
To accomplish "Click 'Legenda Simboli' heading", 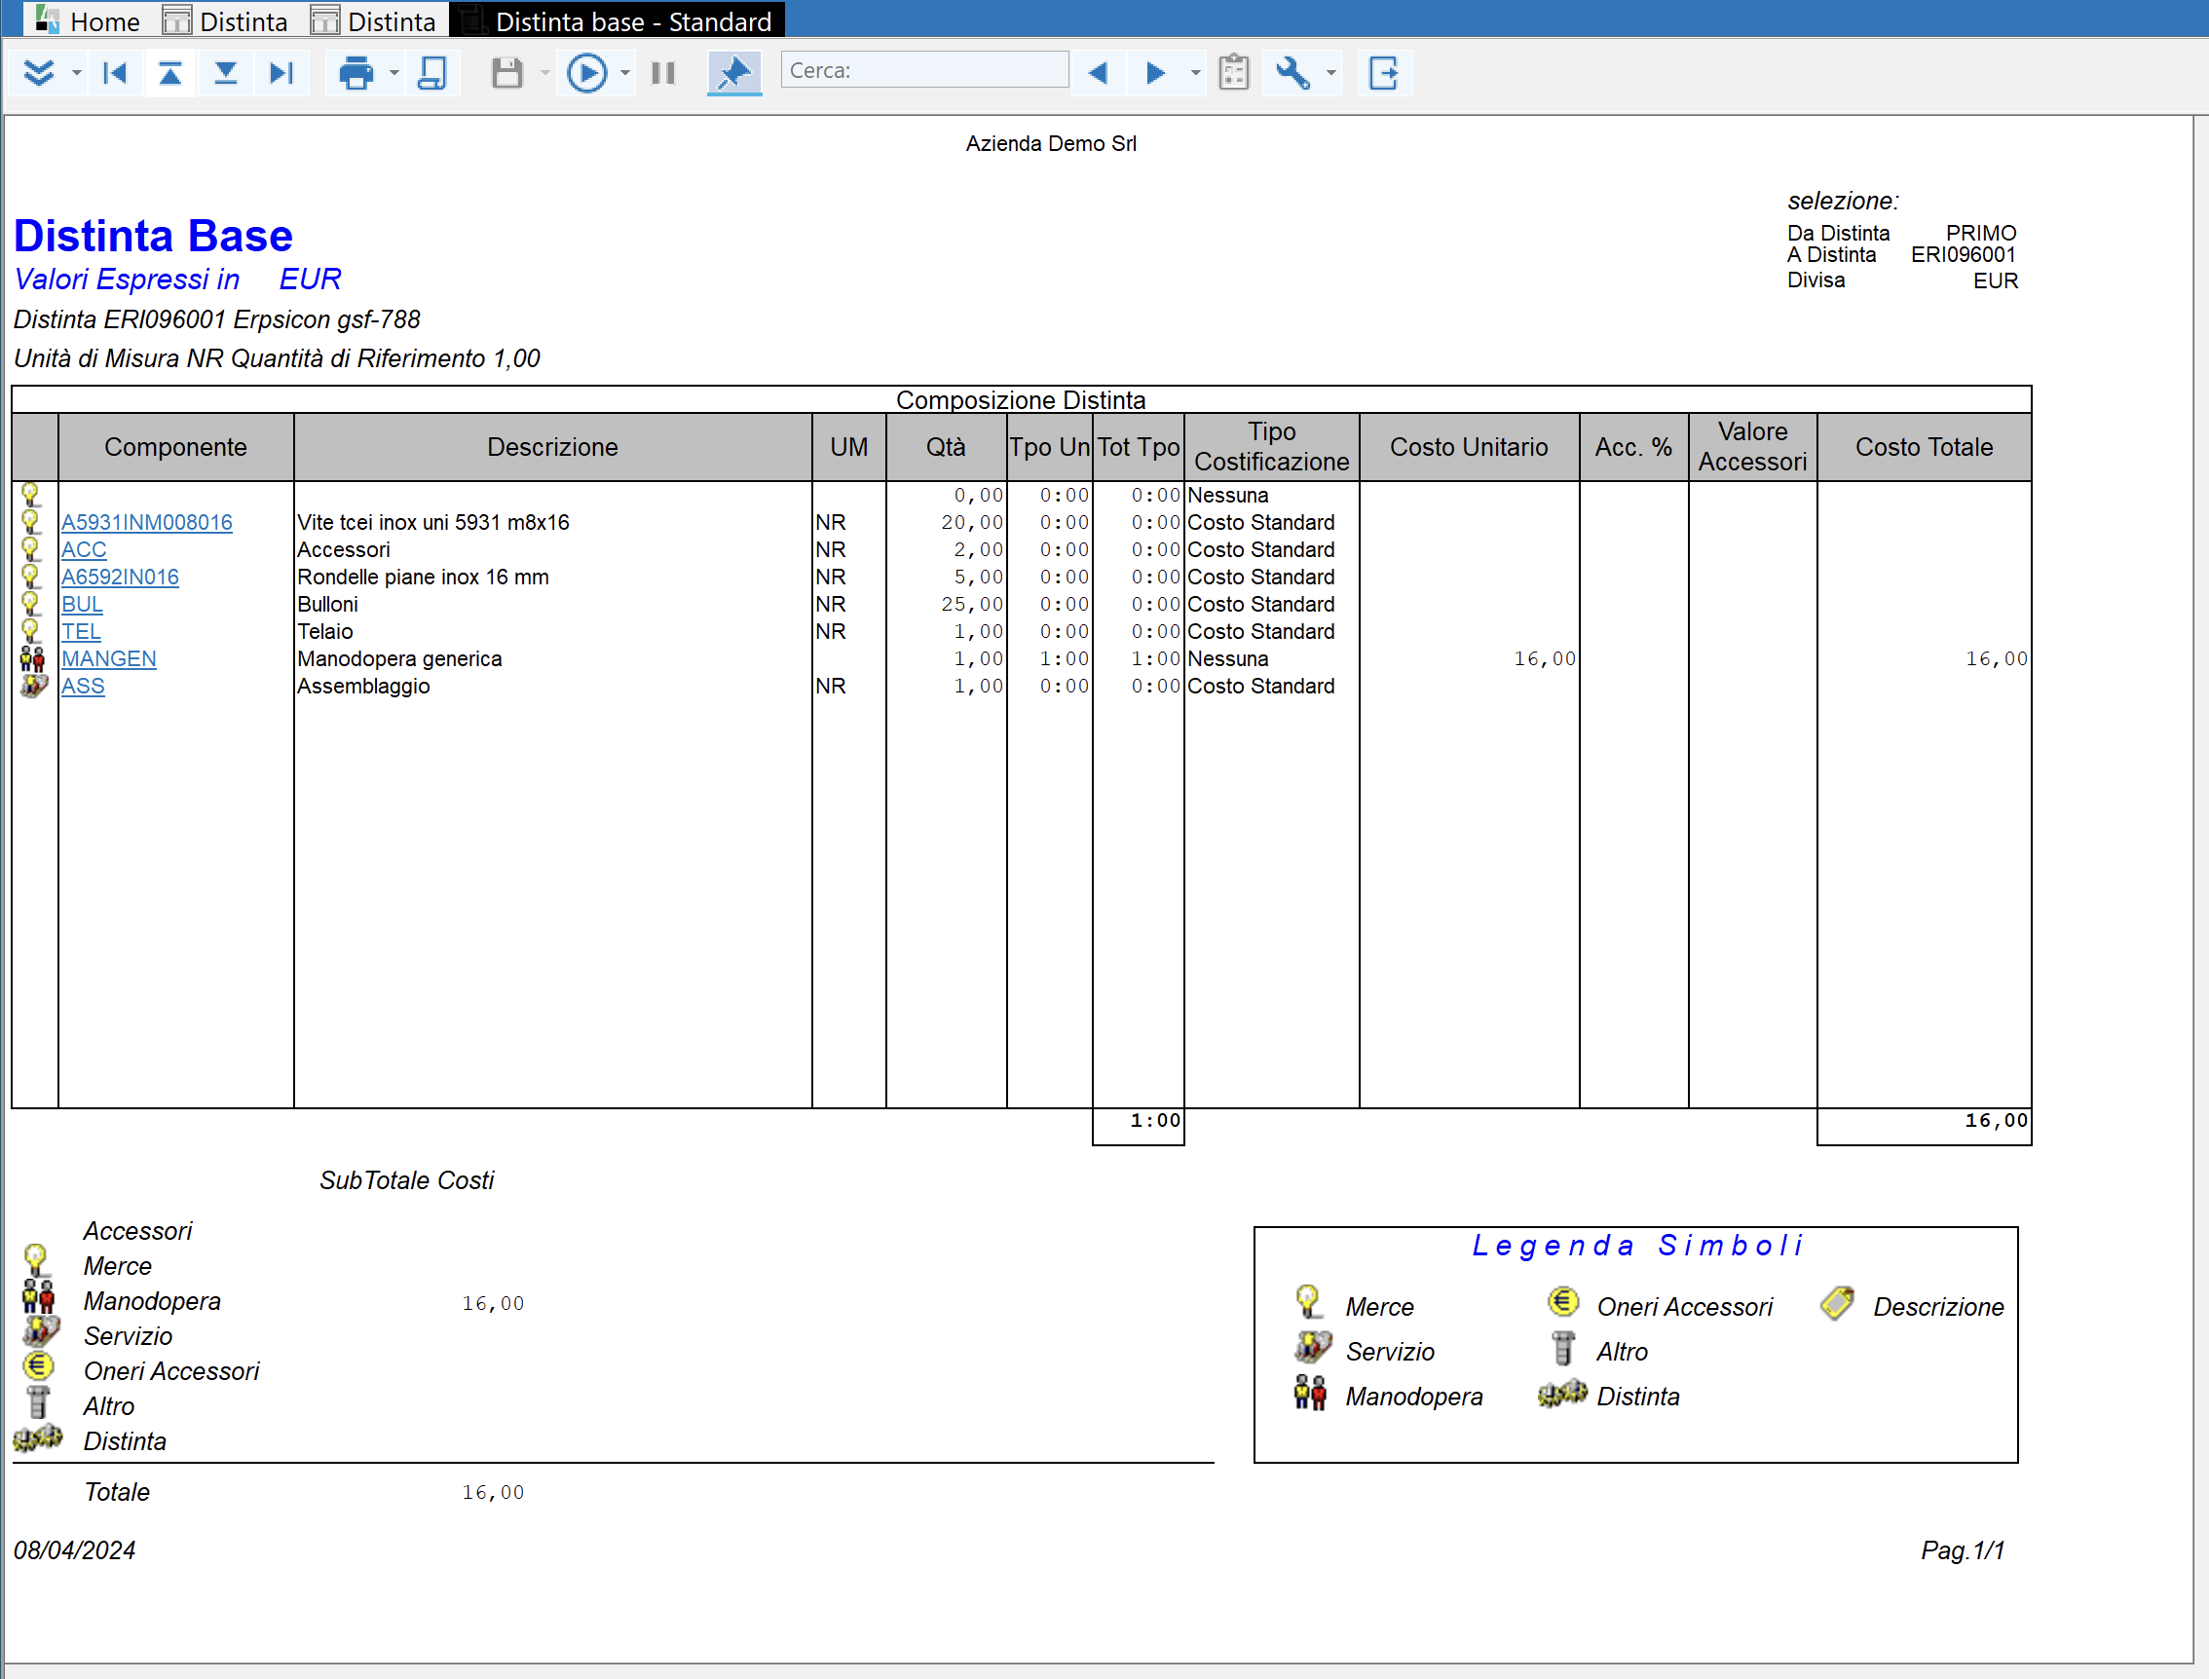I will tap(1636, 1246).
